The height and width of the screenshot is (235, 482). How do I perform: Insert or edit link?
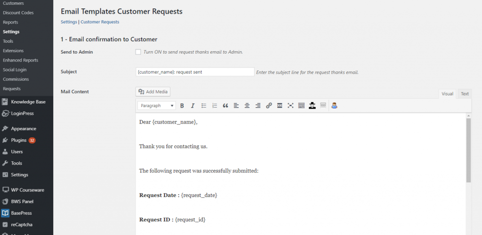tap(269, 106)
